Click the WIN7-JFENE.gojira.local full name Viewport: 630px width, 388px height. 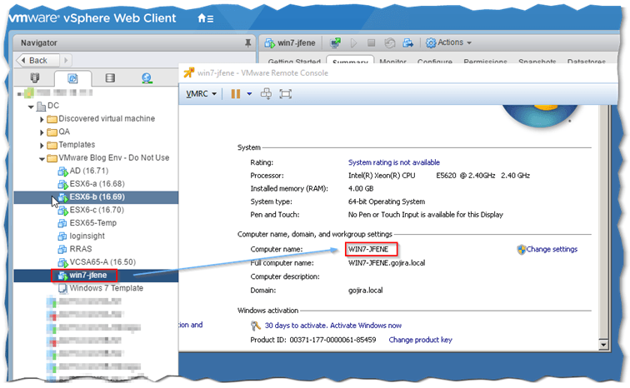[x=387, y=263]
